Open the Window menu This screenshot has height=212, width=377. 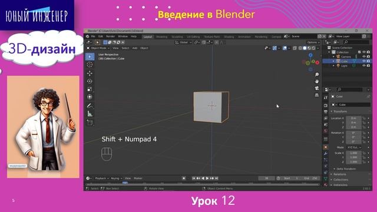coord(123,37)
